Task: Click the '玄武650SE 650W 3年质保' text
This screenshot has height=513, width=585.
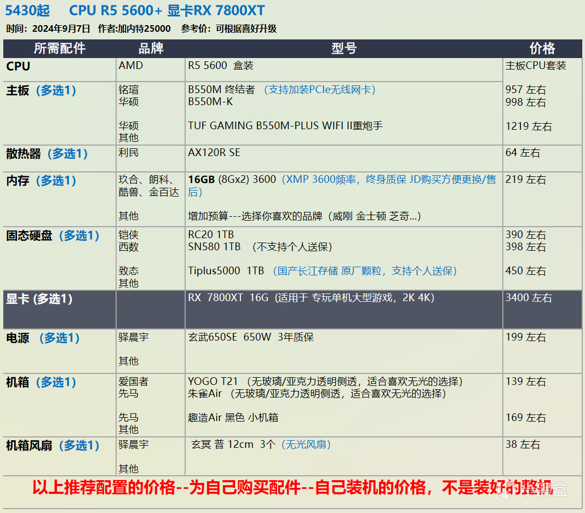Action: coord(251,337)
